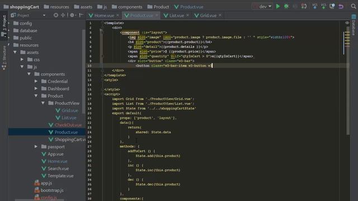358x201 pixels.
Task: Collapse the js folder
Action: 22,67
